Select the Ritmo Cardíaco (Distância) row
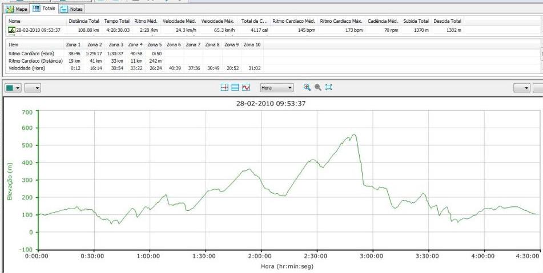The height and width of the screenshot is (273, 543). click(x=135, y=61)
